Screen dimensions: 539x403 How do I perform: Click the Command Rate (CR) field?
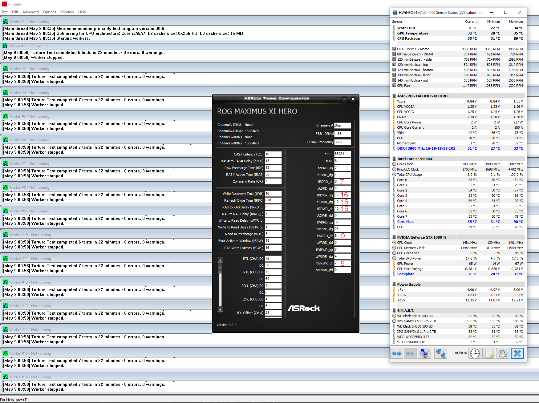point(273,182)
